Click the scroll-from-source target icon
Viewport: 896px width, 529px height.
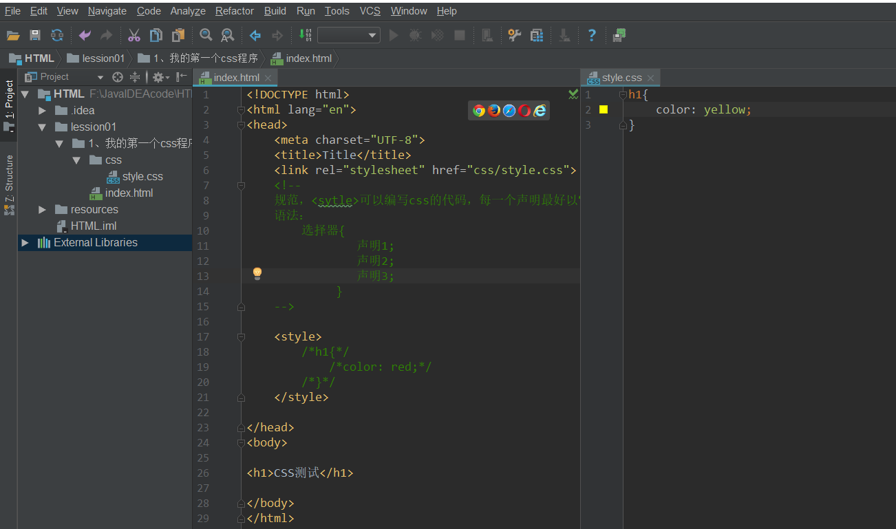pyautogui.click(x=118, y=77)
